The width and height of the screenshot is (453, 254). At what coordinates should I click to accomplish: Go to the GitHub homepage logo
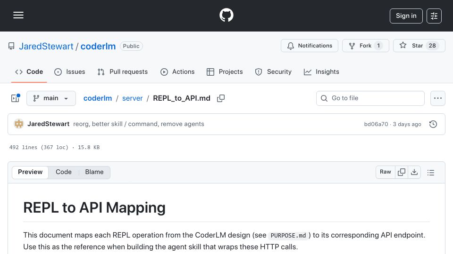point(226,15)
